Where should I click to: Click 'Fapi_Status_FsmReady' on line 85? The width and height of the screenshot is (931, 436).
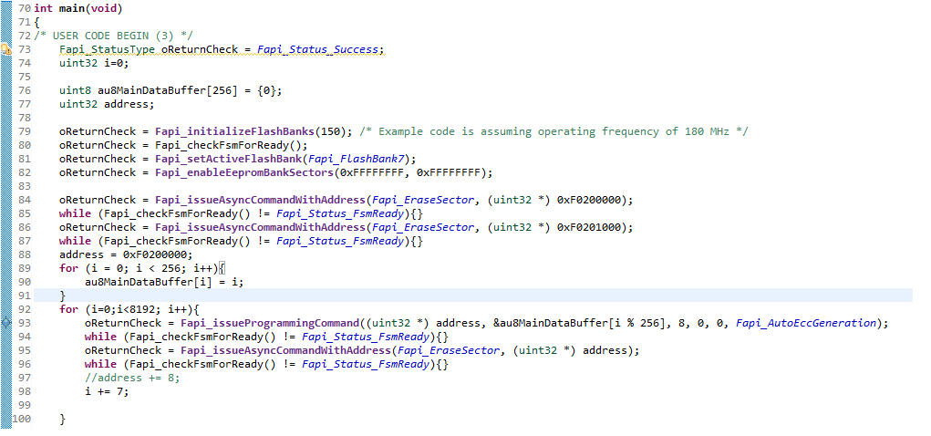340,213
